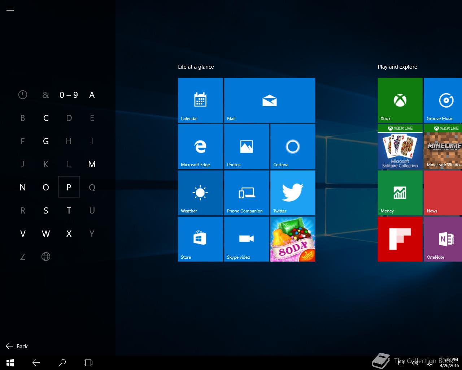Open the network icon in system tray
The width and height of the screenshot is (462, 370).
click(401, 363)
